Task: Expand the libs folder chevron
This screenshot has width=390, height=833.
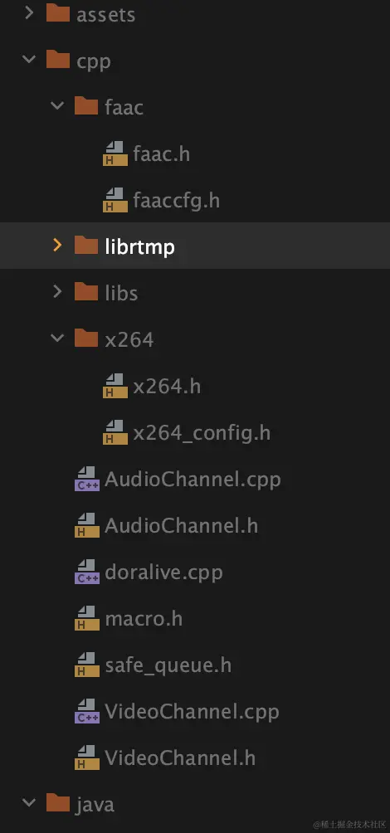Action: tap(57, 292)
